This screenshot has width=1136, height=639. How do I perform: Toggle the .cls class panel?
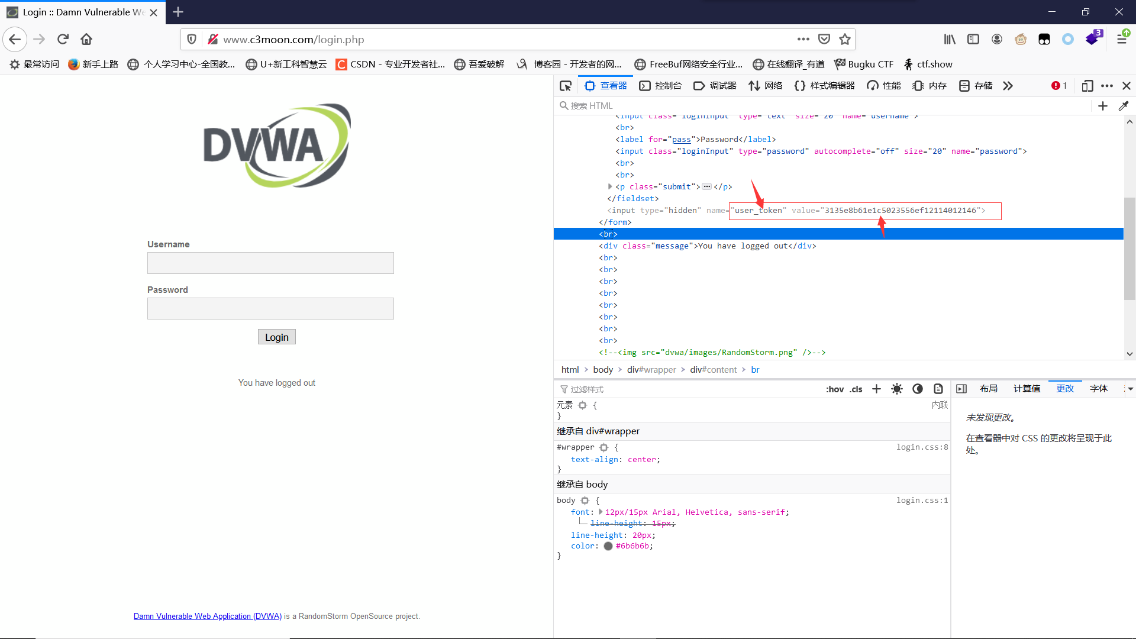tap(856, 389)
